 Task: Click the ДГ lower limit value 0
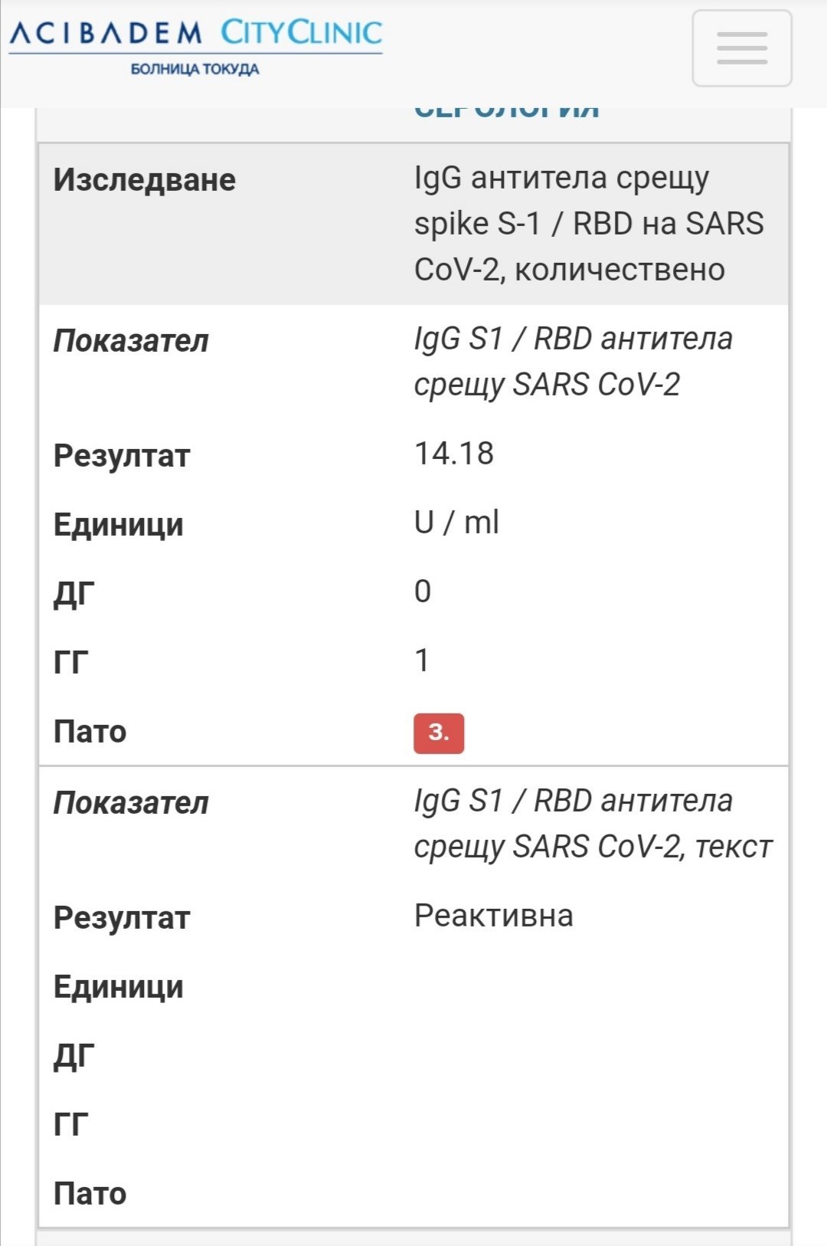[423, 592]
